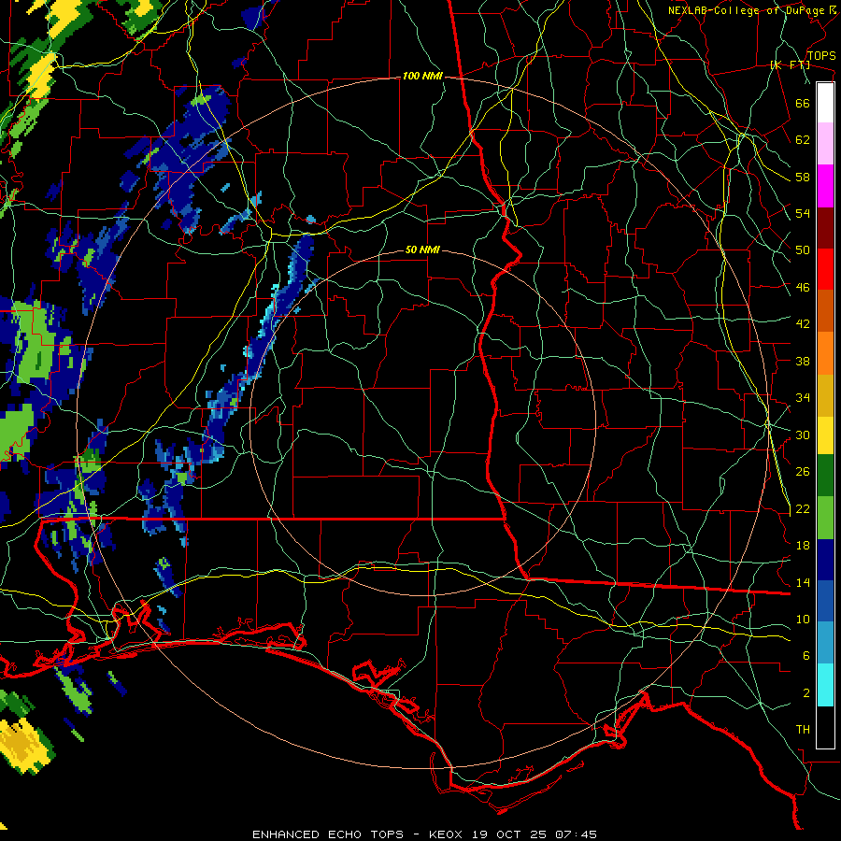Click the legend value 26

[x=803, y=472]
